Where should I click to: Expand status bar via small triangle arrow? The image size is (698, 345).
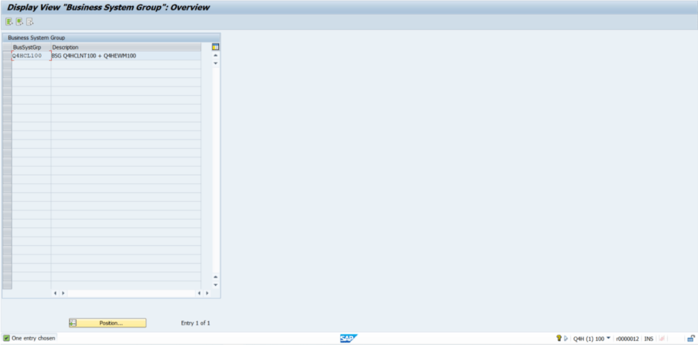pos(566,338)
